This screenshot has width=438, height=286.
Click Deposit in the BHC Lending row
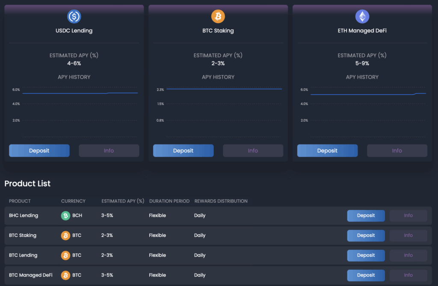pos(366,215)
